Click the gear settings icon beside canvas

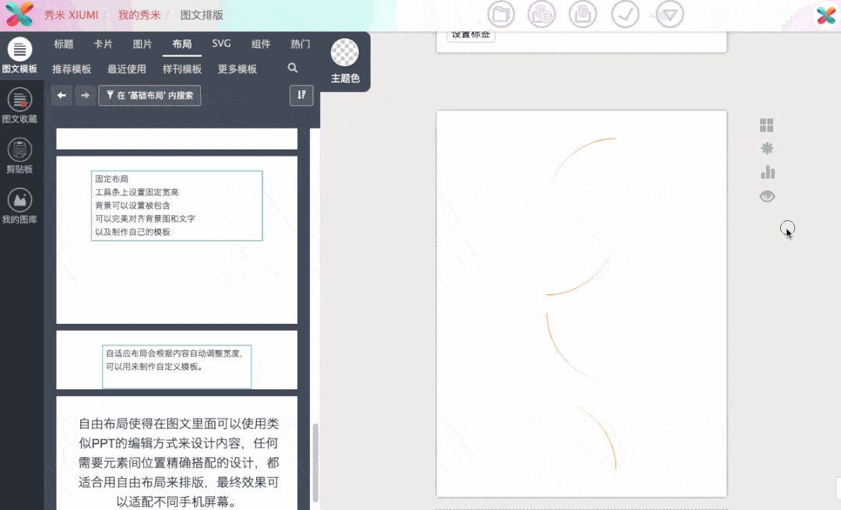point(767,149)
